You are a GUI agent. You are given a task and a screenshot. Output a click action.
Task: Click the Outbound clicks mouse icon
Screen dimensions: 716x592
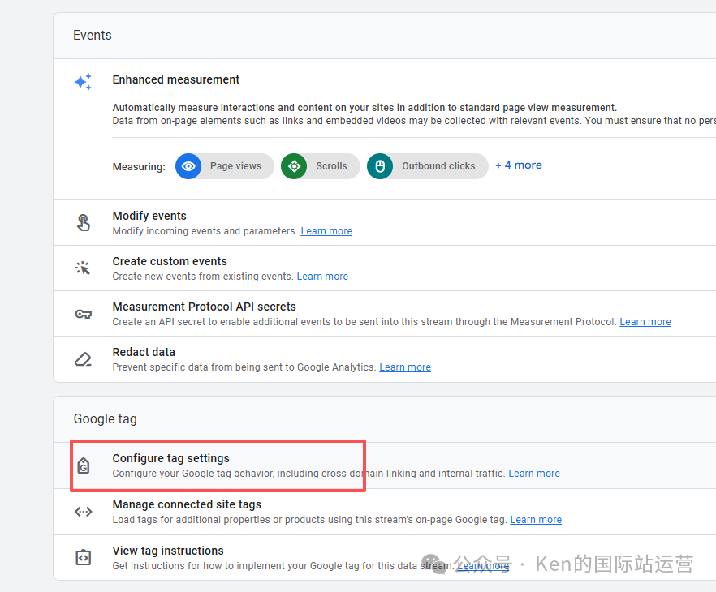click(380, 166)
